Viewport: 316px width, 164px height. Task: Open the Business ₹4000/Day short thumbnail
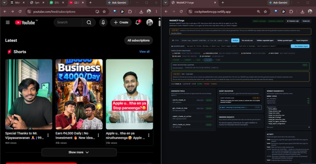point(79,94)
